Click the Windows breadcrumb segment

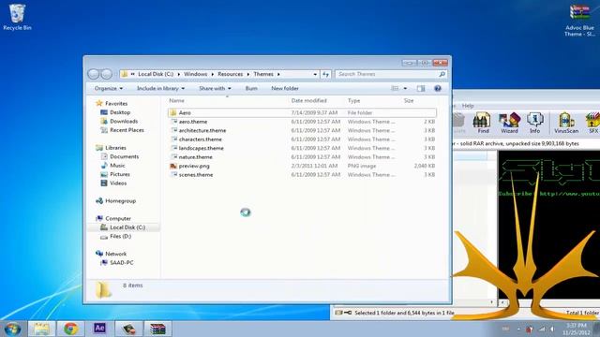(x=195, y=74)
